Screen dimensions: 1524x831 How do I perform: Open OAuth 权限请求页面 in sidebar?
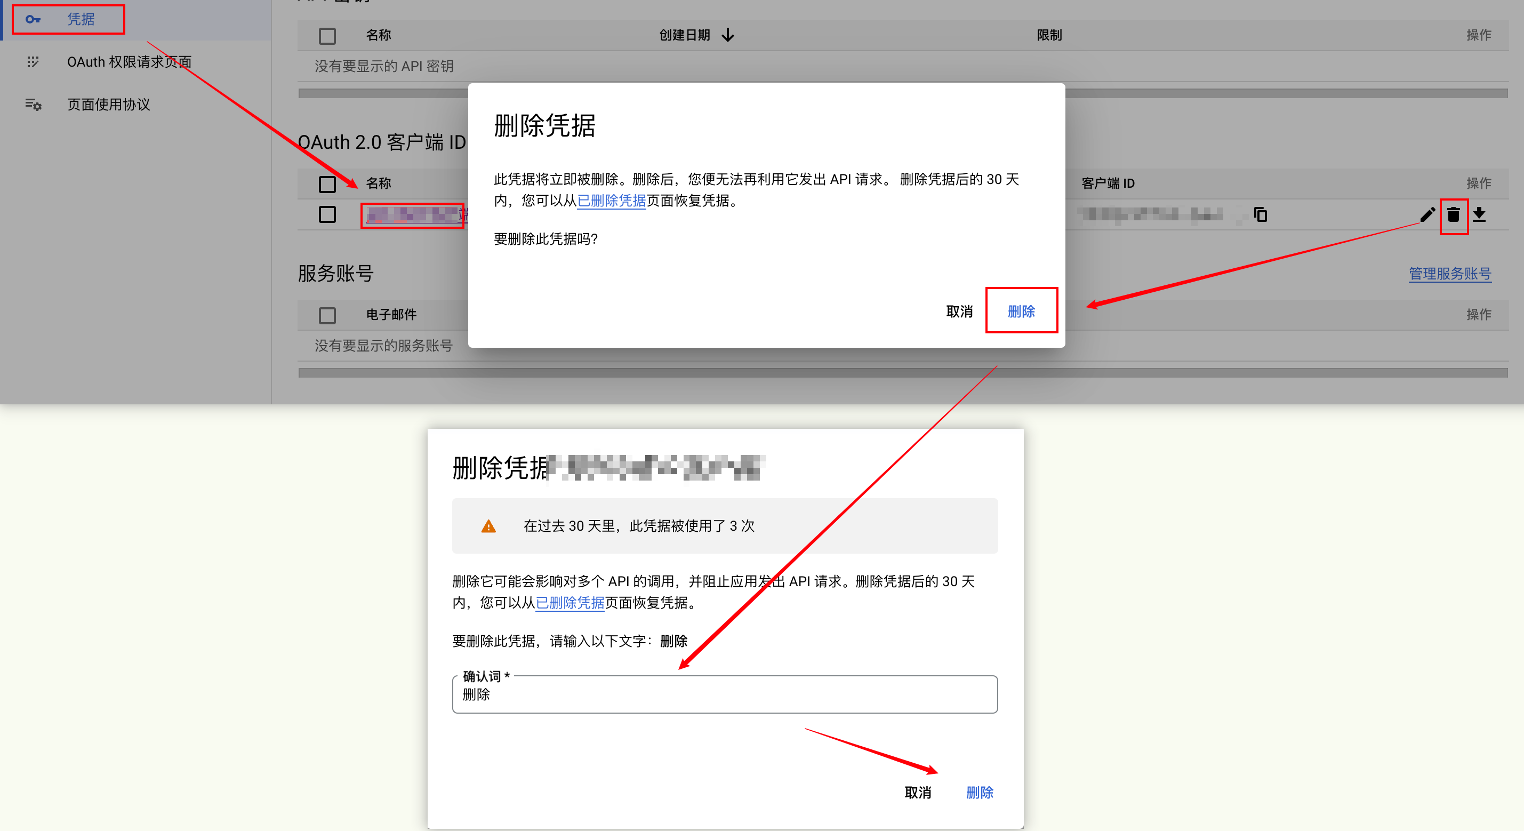129,62
